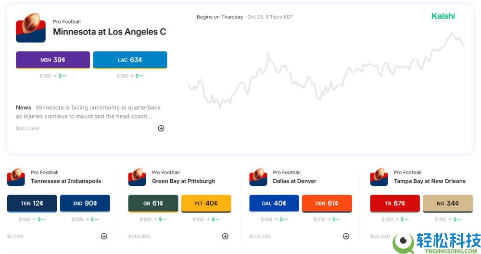Click the Tennessee at Indianapolis football icon
The width and height of the screenshot is (481, 254).
coord(16,177)
